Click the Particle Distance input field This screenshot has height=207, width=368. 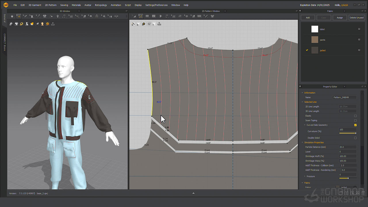click(x=348, y=147)
